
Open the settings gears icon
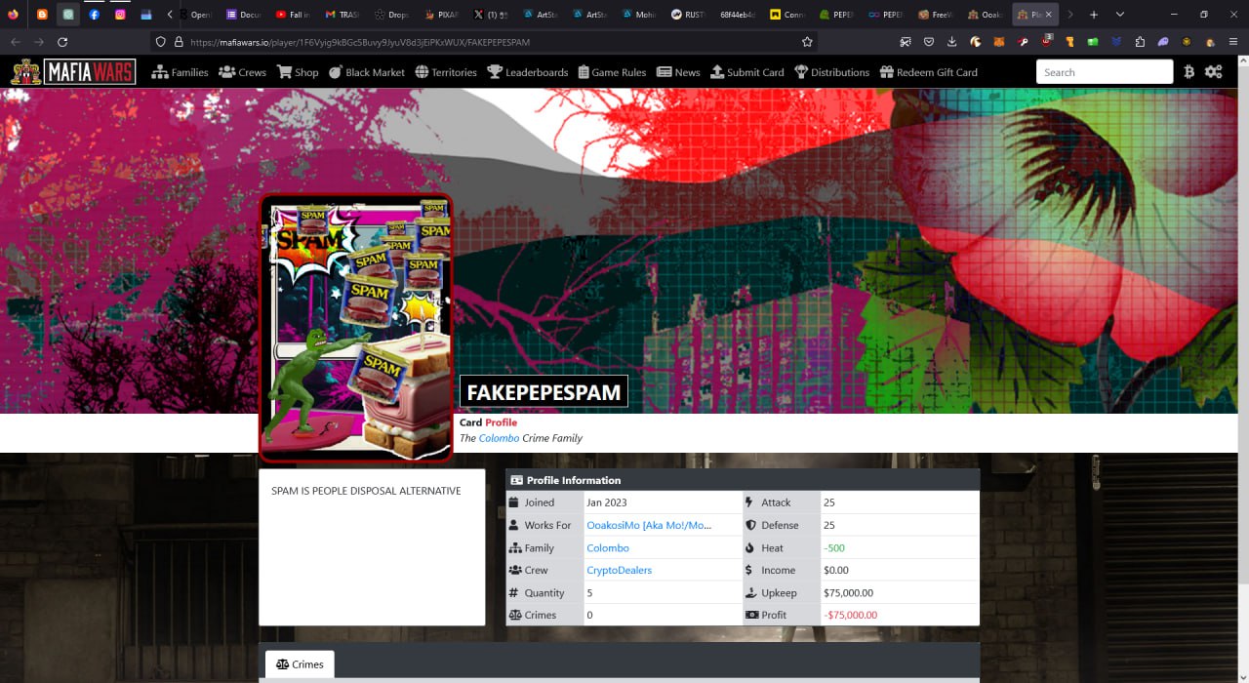[1213, 72]
